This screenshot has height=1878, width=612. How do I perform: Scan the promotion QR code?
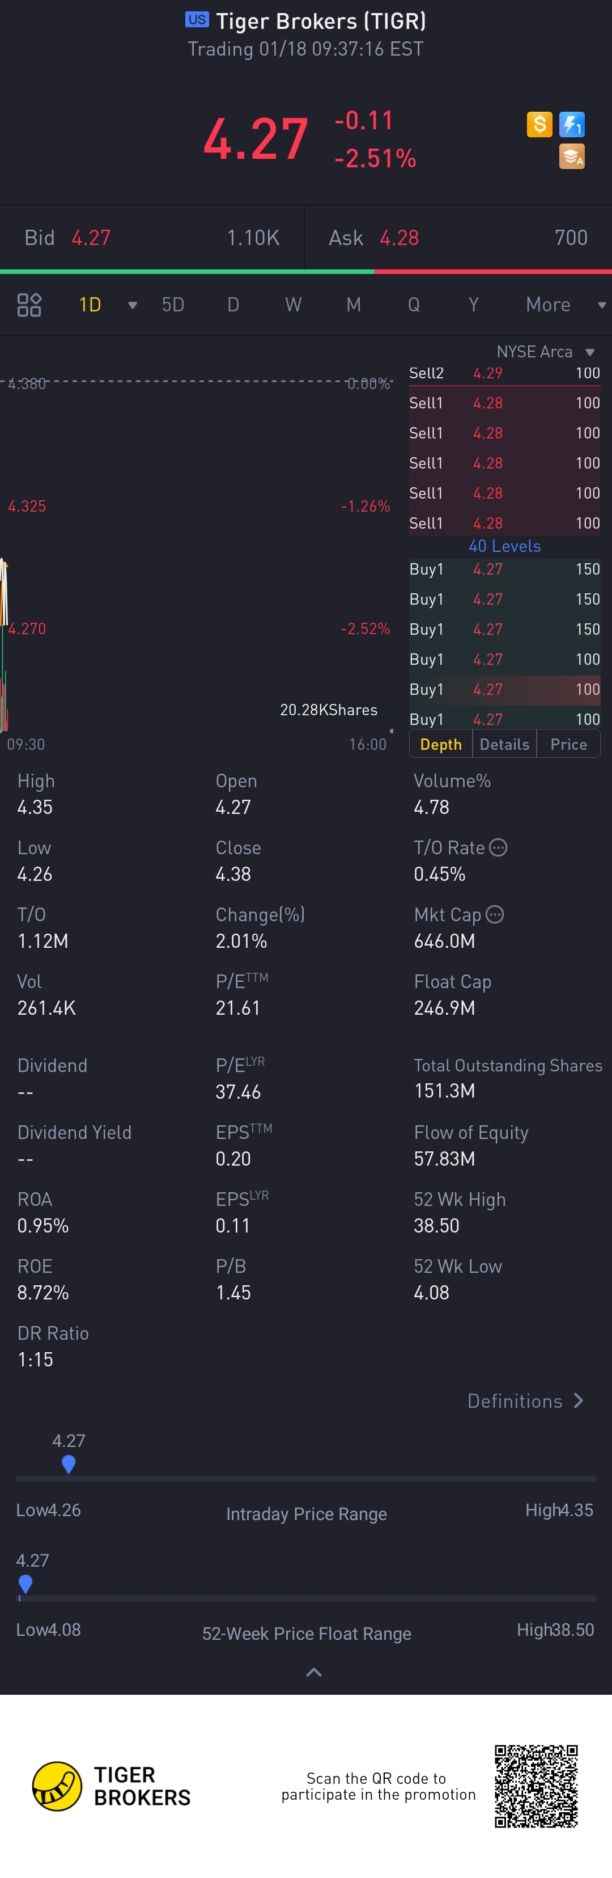536,1786
